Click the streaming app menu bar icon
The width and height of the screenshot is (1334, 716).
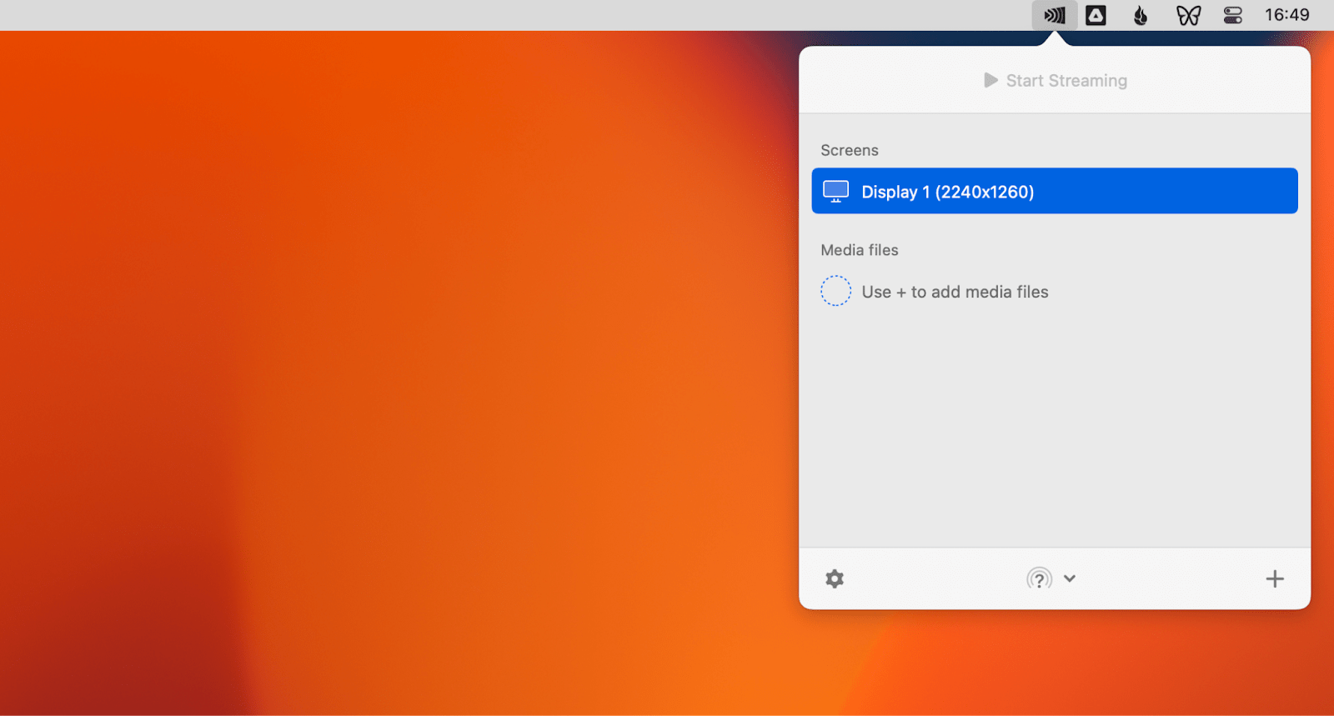coord(1055,15)
